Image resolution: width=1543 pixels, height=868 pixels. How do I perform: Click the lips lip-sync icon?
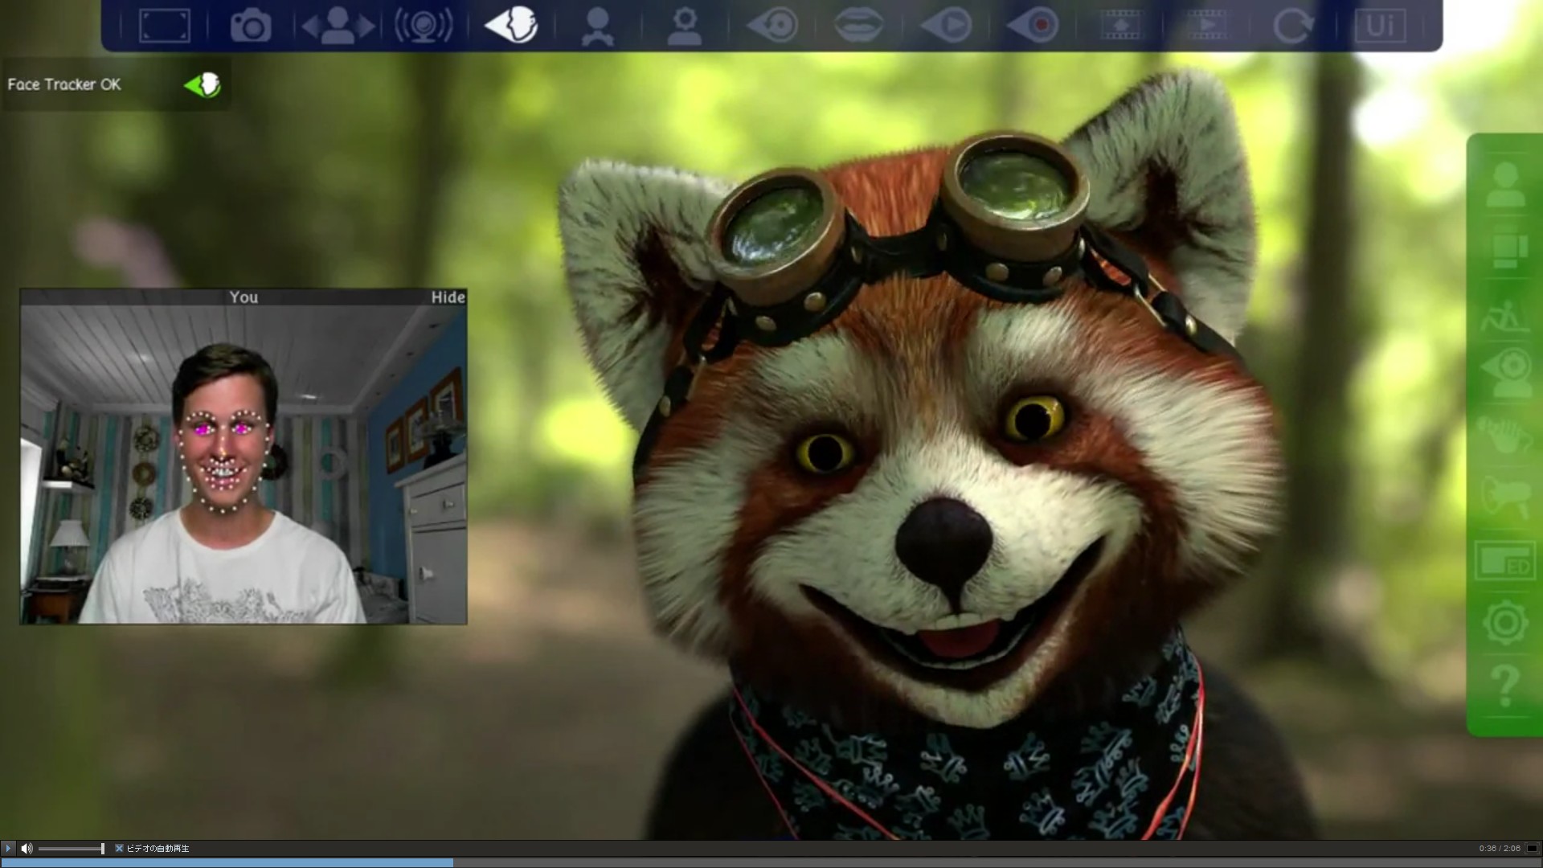pyautogui.click(x=858, y=25)
